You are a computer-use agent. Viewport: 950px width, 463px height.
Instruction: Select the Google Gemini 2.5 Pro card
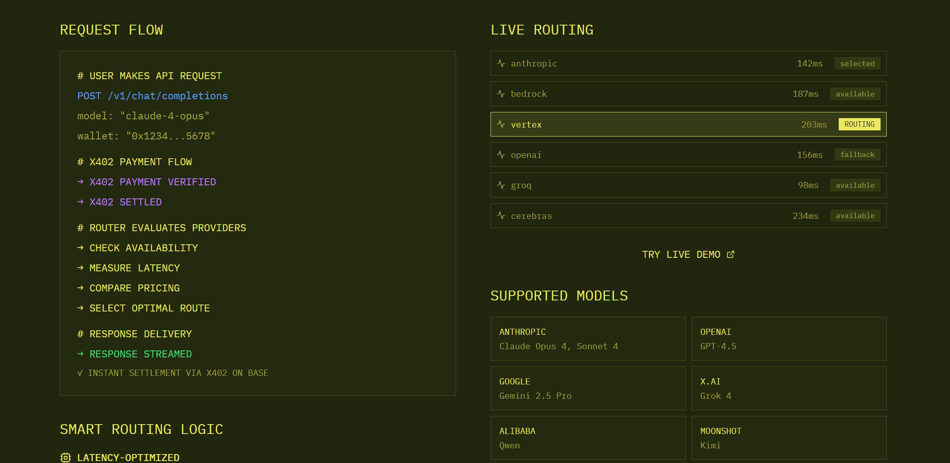point(587,388)
